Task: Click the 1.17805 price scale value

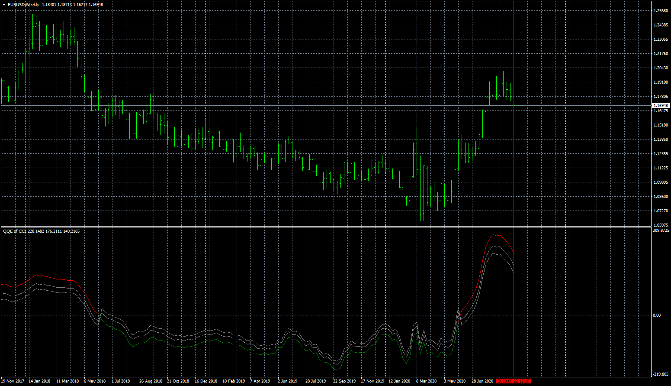Action: (x=661, y=97)
